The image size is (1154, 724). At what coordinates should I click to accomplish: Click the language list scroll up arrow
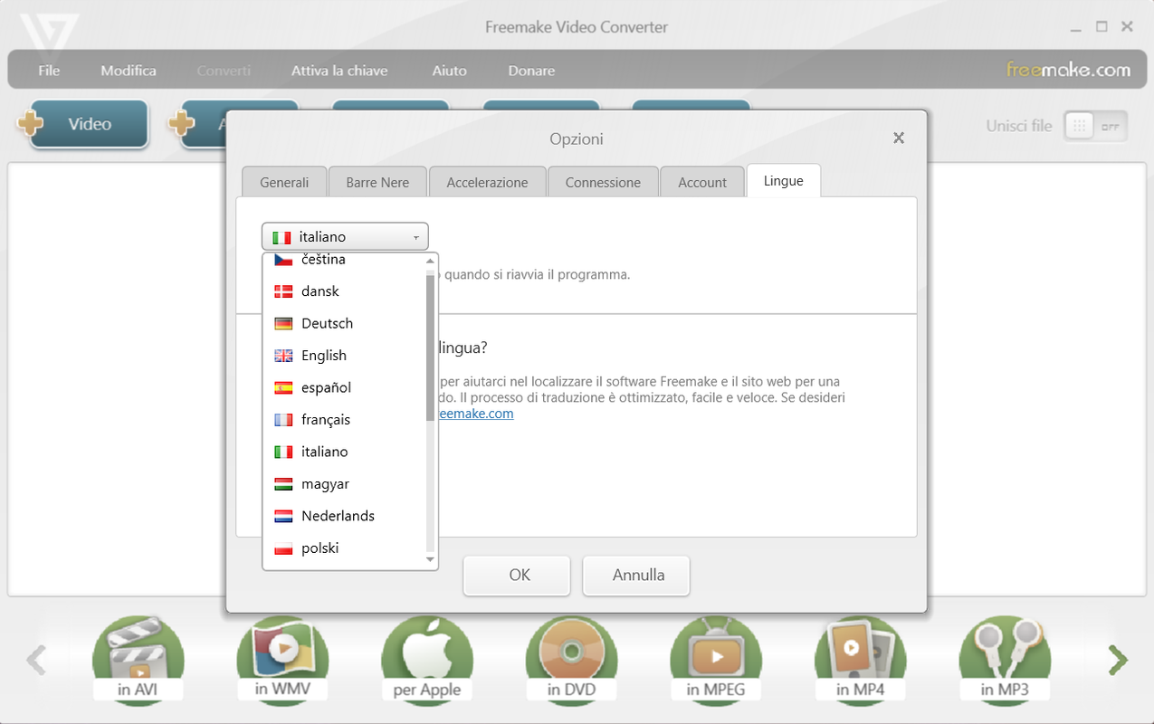pyautogui.click(x=431, y=262)
